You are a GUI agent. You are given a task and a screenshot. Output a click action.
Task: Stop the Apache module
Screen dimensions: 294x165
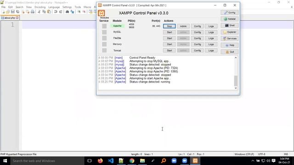click(x=170, y=26)
